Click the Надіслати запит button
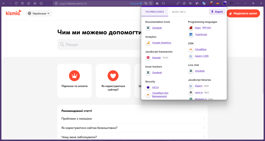265x141 pixels. tap(243, 13)
